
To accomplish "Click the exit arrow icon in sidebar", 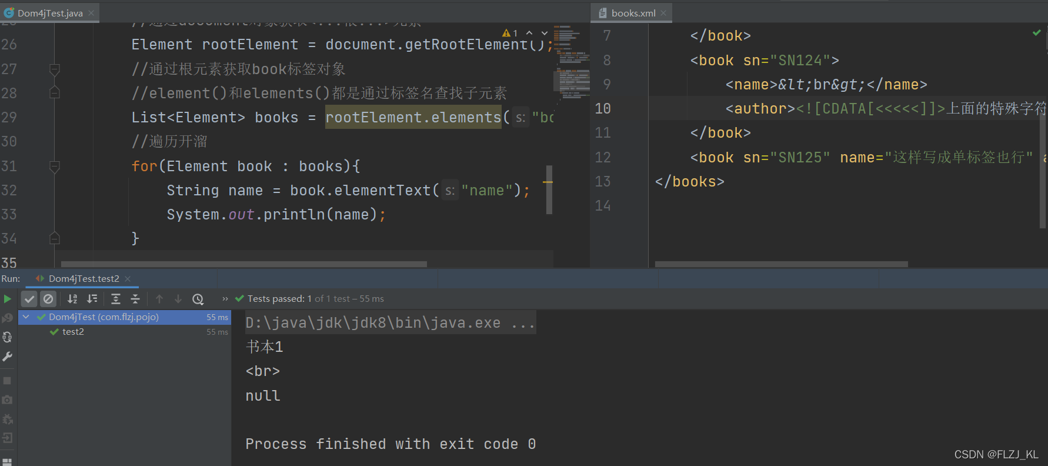I will (7, 438).
